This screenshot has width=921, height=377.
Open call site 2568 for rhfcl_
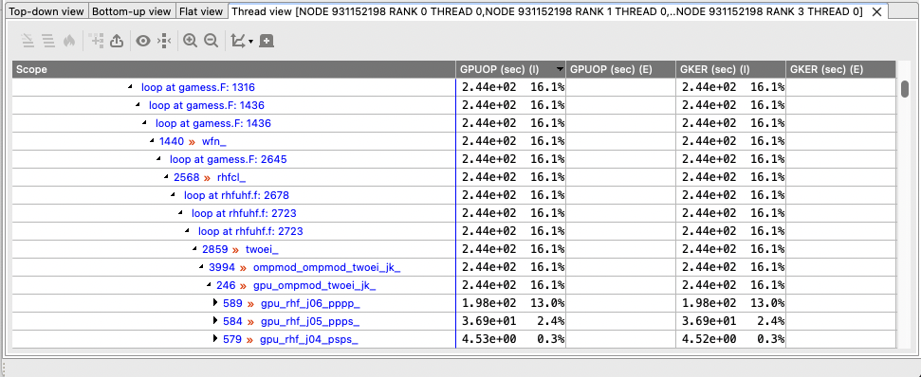click(186, 177)
